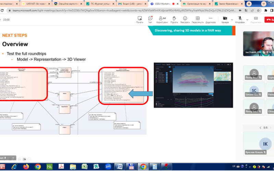Click the camera icon below the shared slide

(x=24, y=159)
